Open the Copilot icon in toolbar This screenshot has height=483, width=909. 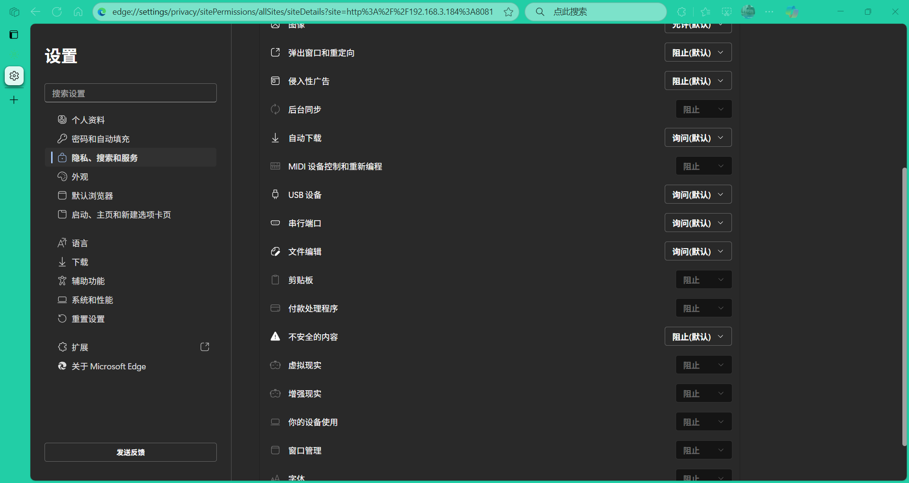click(x=792, y=12)
